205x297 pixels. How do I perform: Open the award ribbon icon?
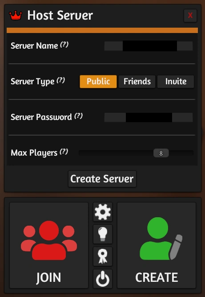tap(103, 256)
